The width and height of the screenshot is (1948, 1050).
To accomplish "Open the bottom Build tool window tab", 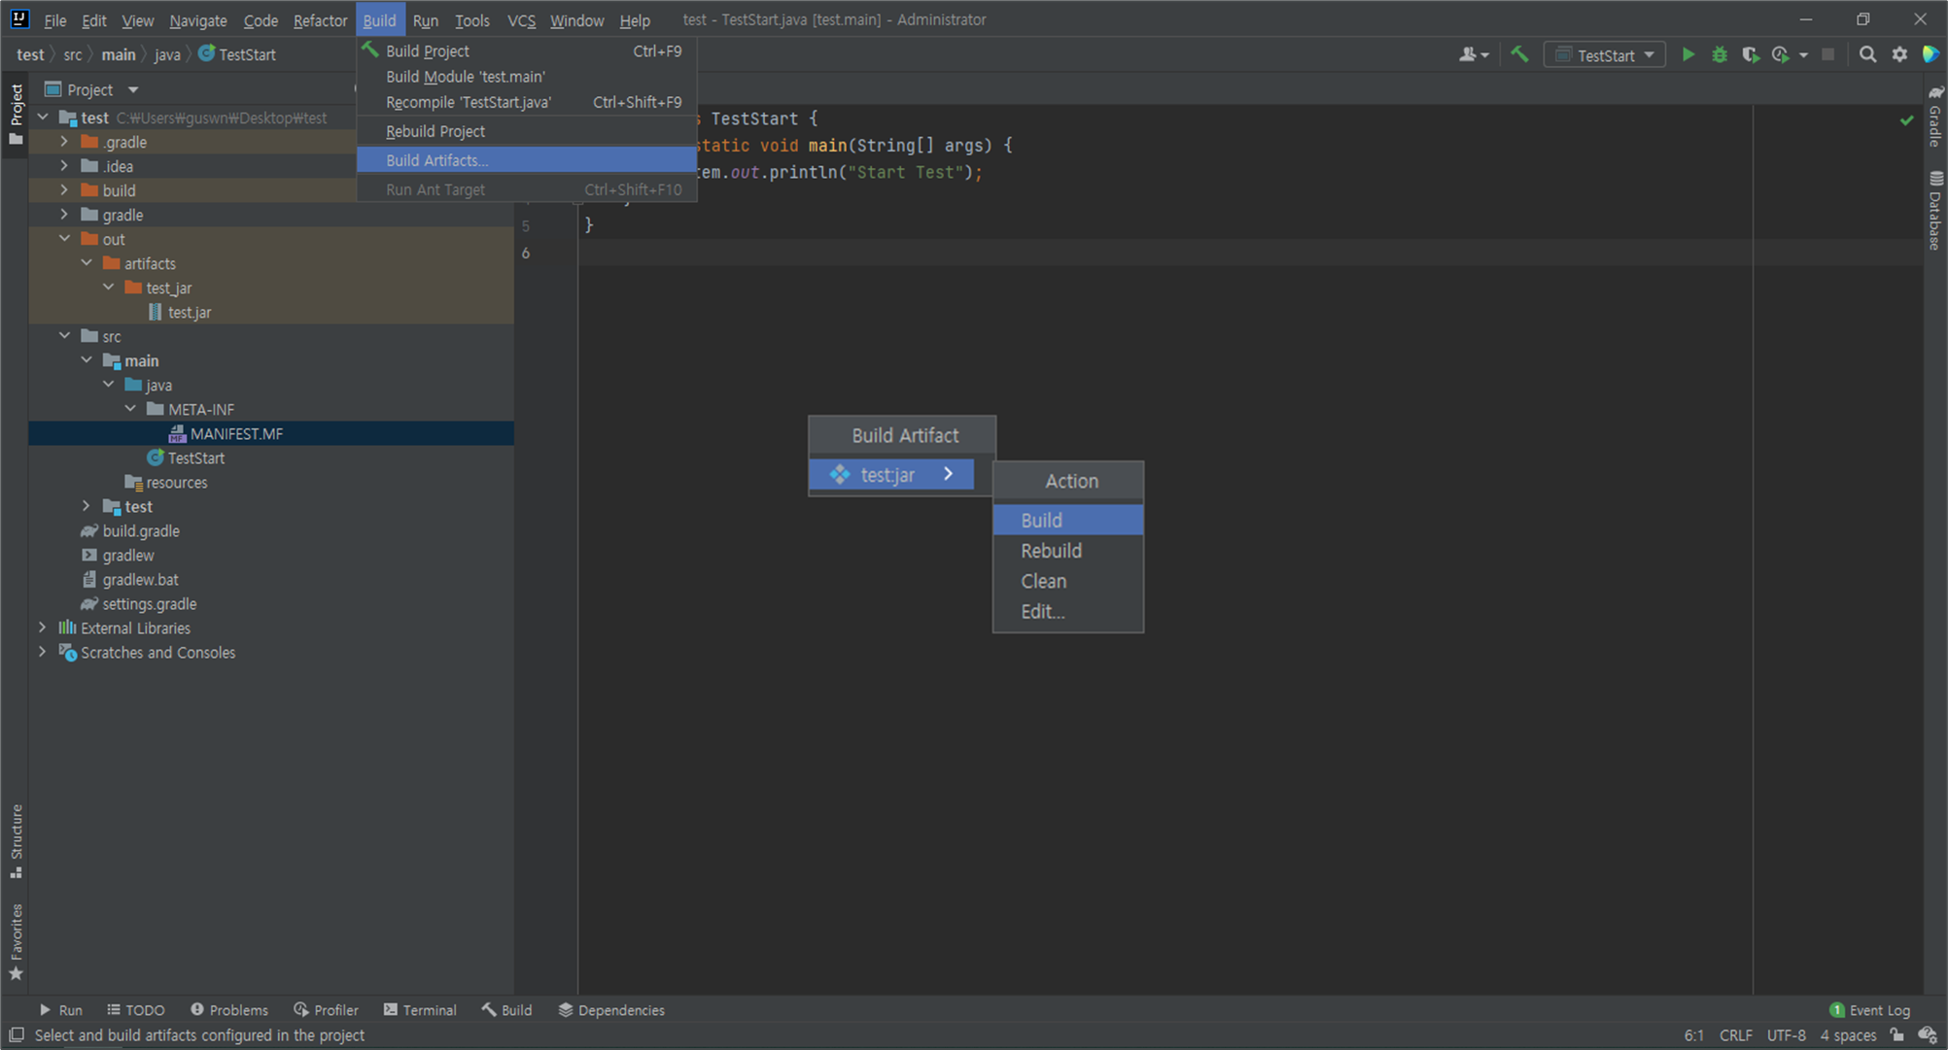I will (506, 1010).
